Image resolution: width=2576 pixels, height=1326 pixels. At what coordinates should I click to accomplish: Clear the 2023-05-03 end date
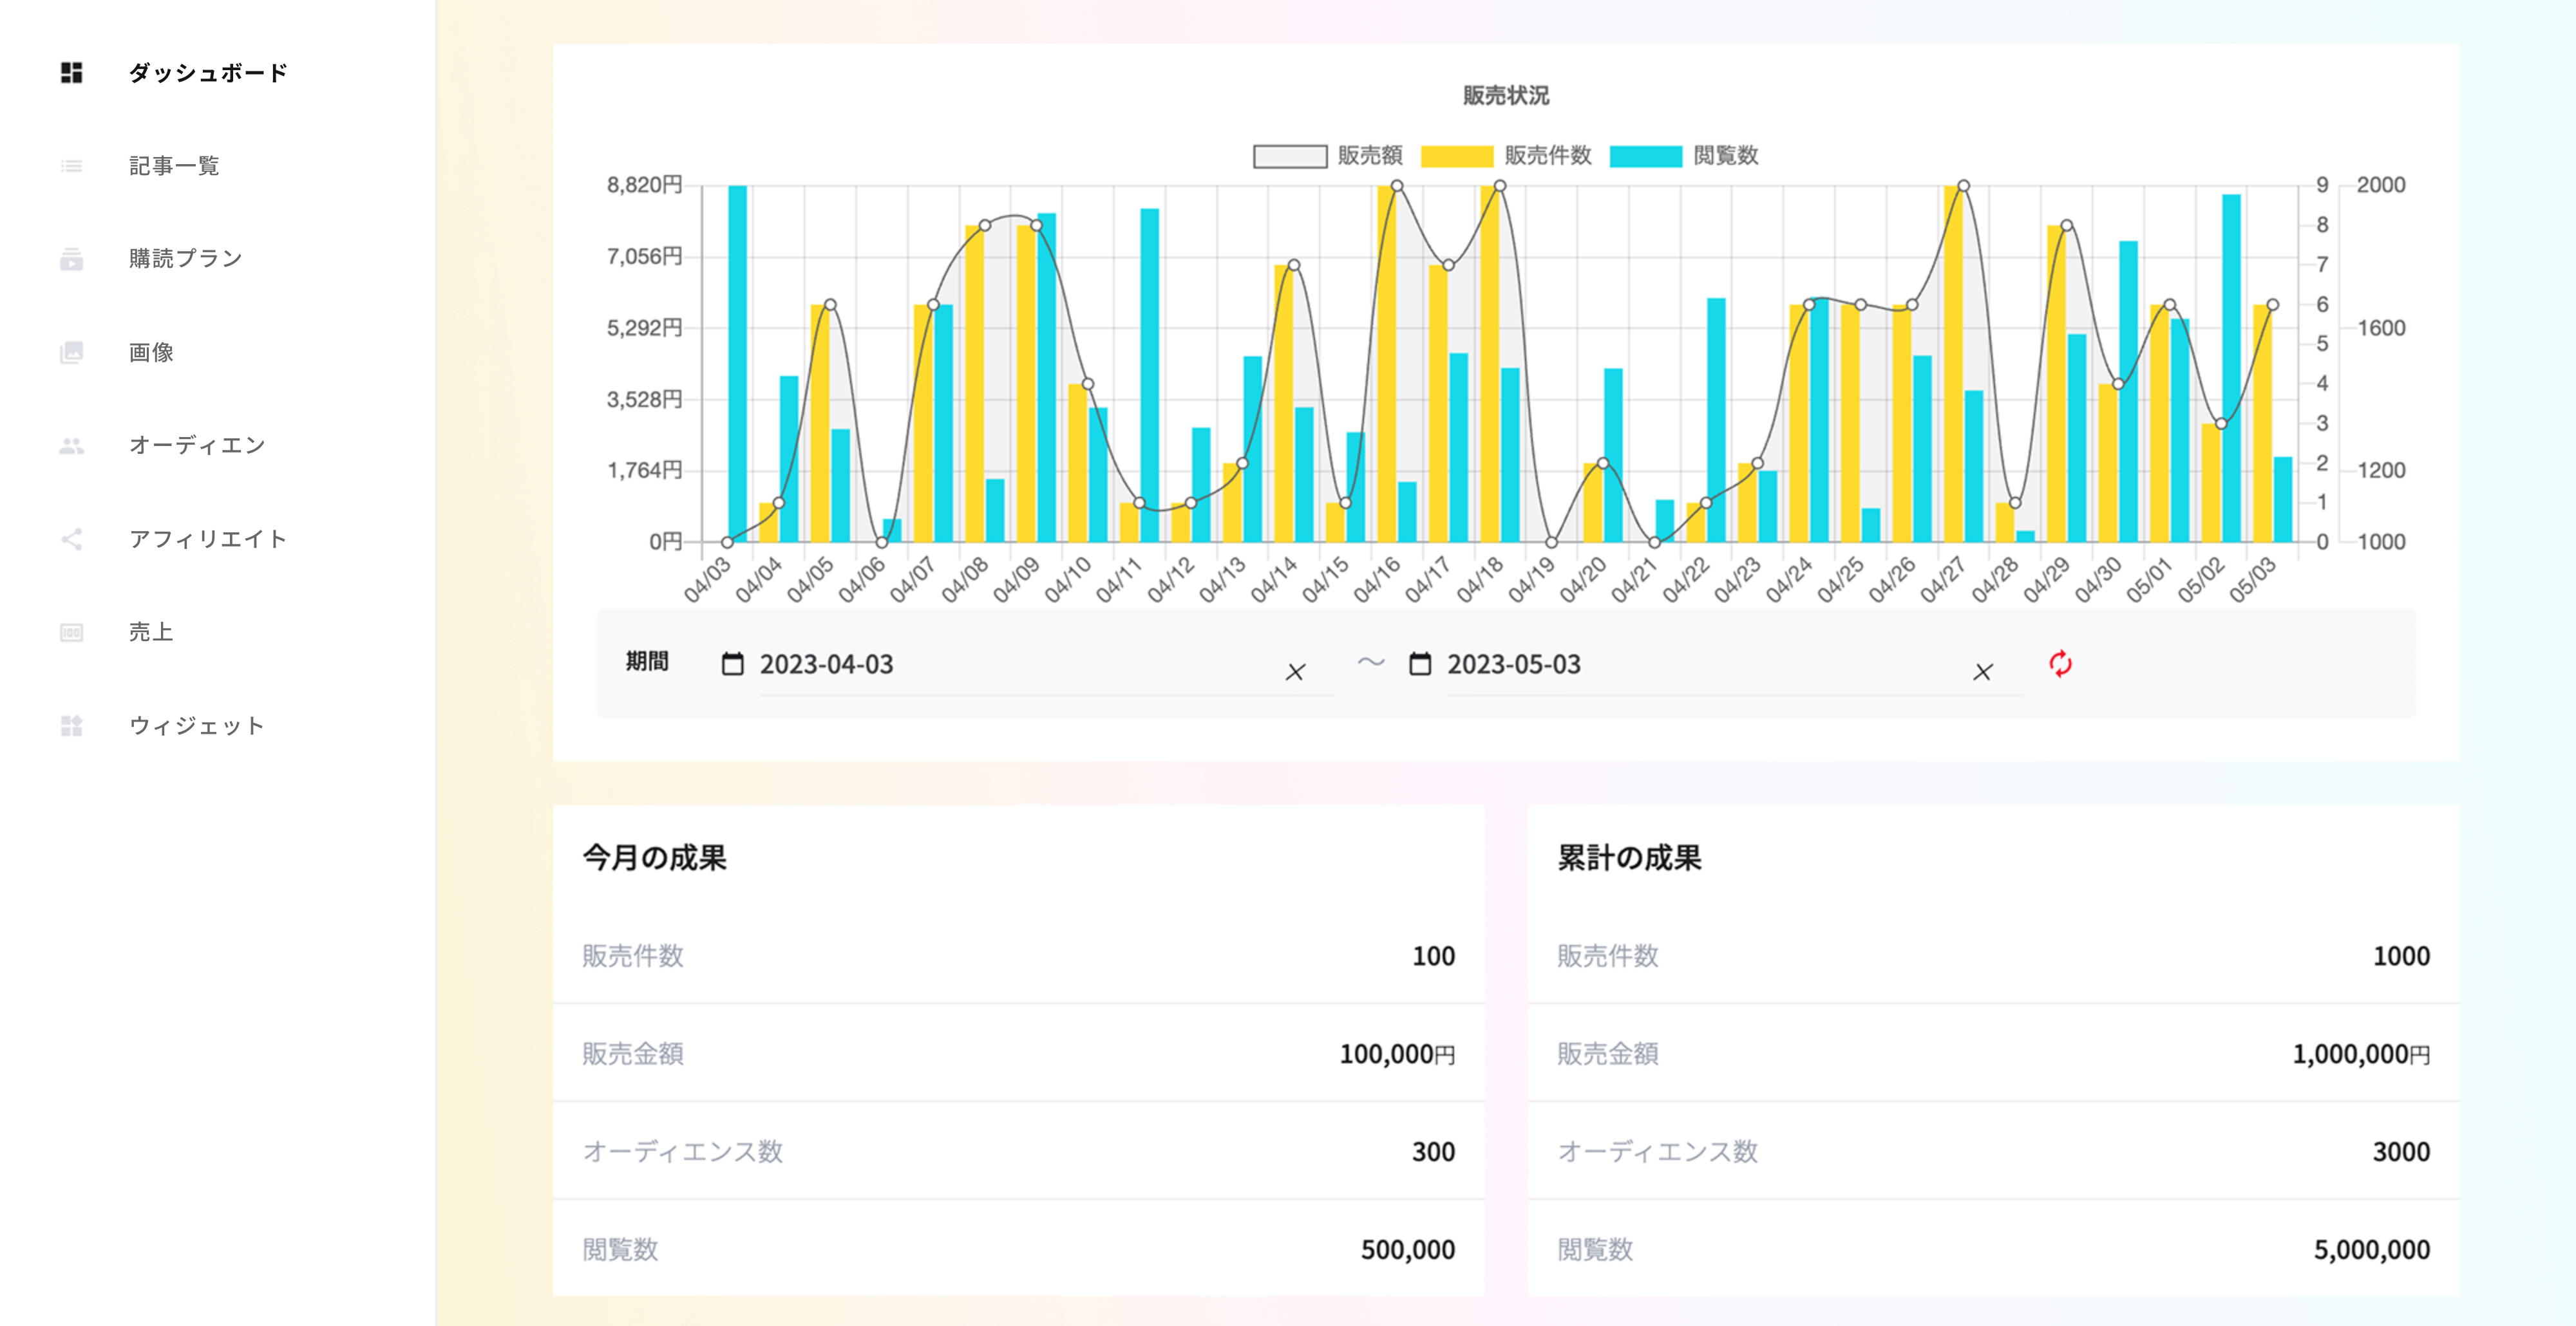coord(1982,671)
